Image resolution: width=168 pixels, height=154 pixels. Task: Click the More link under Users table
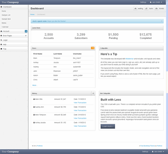[x=35, y=85]
